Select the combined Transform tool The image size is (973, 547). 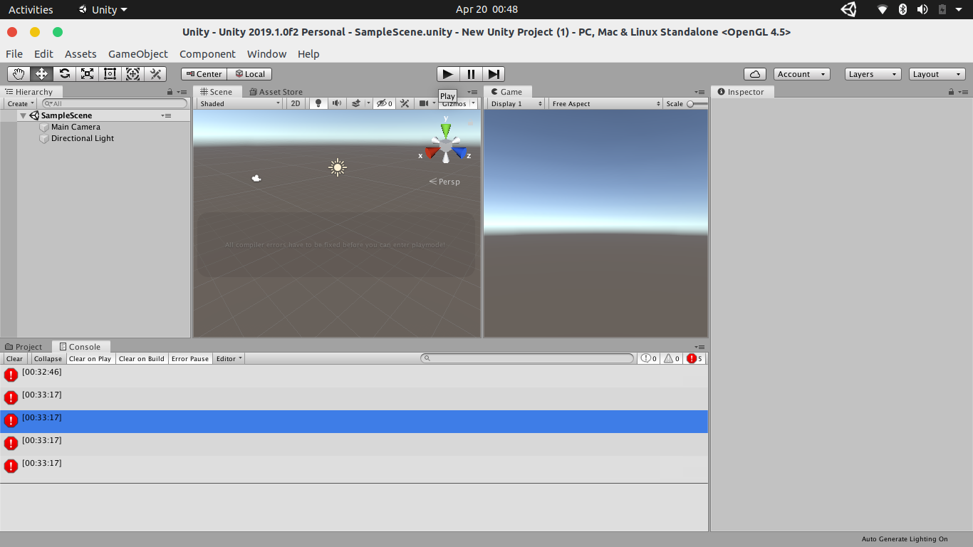point(132,74)
